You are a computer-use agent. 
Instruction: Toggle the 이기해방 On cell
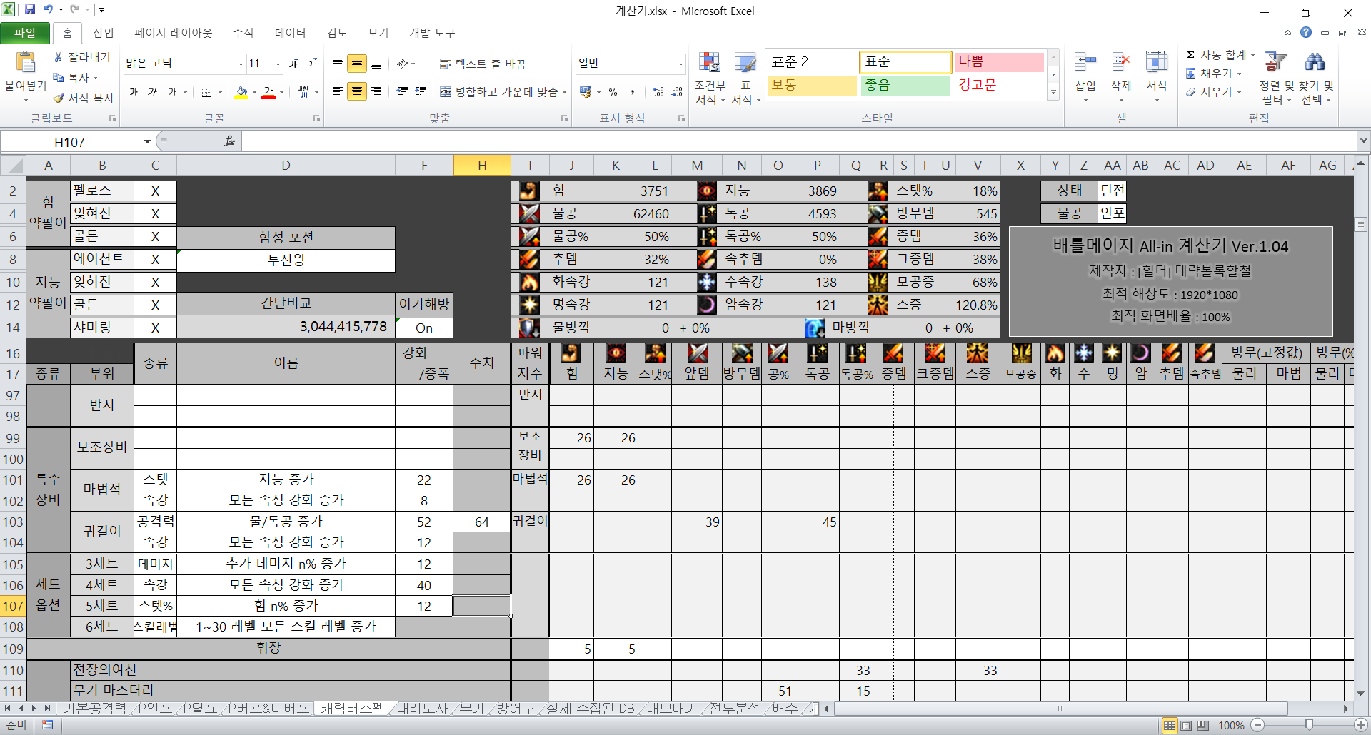(x=424, y=328)
